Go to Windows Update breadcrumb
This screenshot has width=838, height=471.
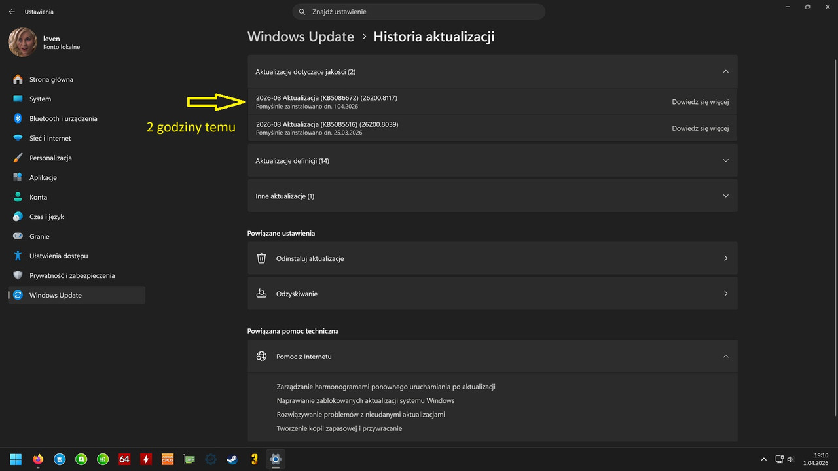click(301, 37)
